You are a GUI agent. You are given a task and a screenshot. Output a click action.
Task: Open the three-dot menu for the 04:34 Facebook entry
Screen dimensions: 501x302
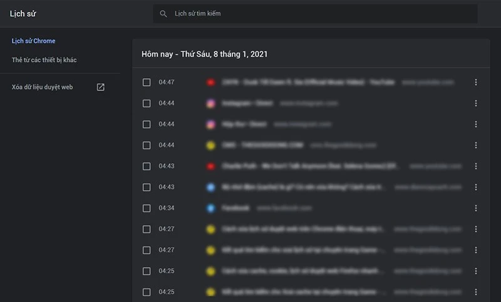(476, 208)
